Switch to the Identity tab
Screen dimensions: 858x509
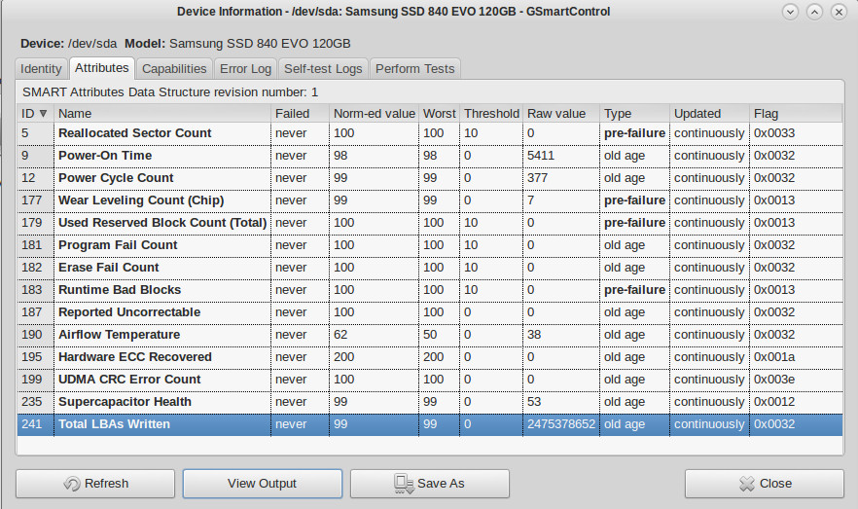pyautogui.click(x=41, y=69)
